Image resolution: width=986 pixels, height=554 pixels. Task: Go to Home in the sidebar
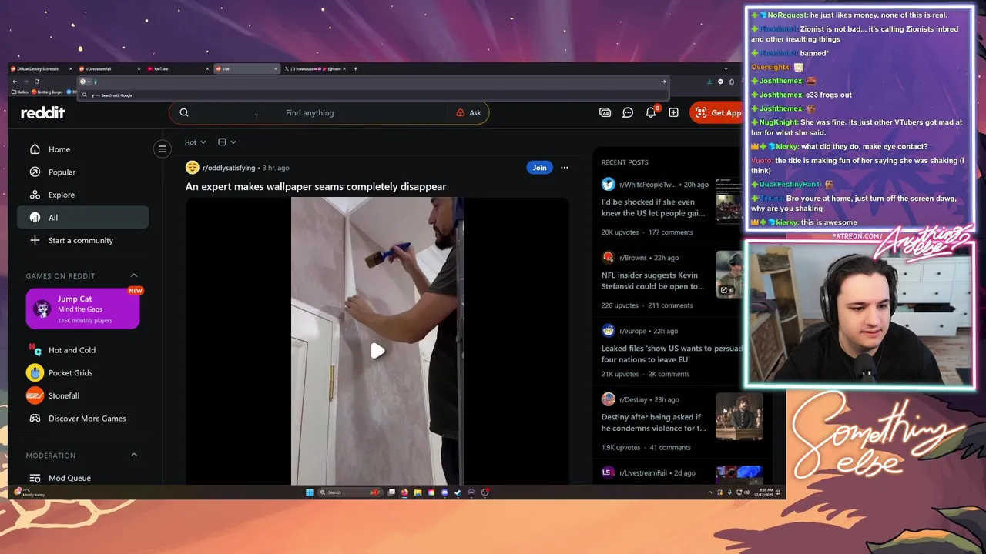82,149
